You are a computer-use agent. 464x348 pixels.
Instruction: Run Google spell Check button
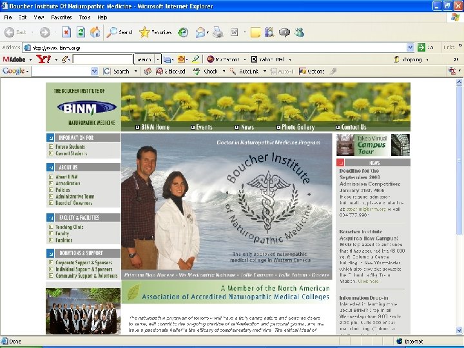click(x=206, y=72)
